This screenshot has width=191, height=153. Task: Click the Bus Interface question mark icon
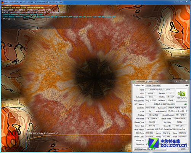pos(186,111)
